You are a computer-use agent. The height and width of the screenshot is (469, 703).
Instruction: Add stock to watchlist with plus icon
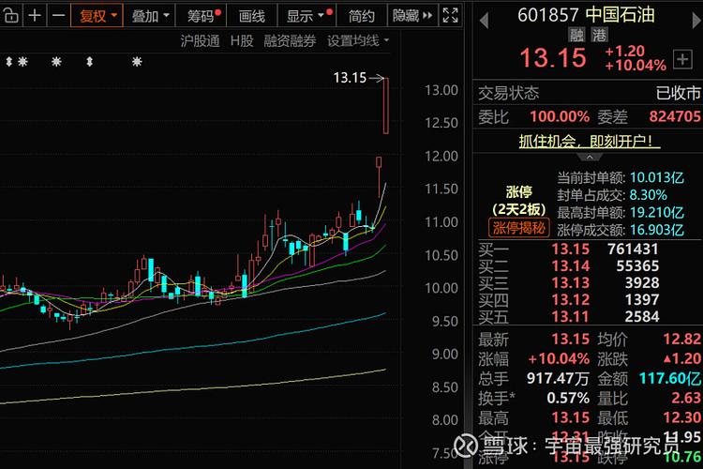(682, 59)
